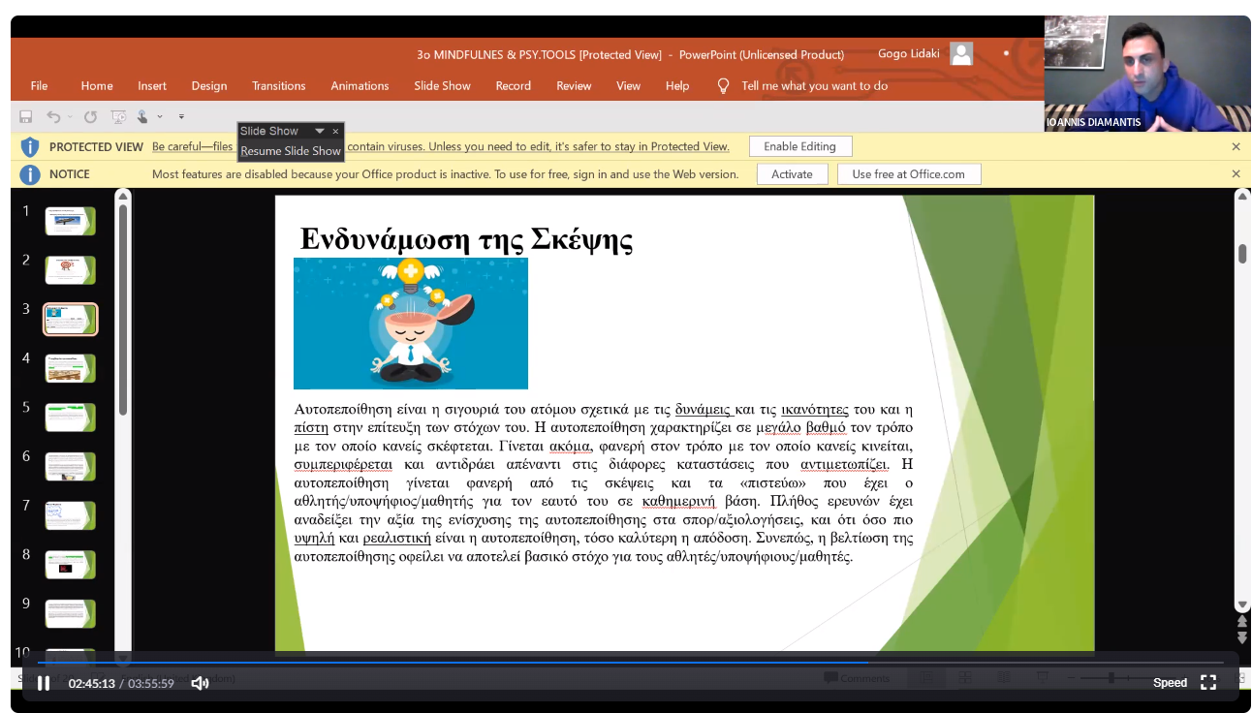Click Previous Slide double-arrow icon
1252x713 pixels.
pyautogui.click(x=1242, y=620)
